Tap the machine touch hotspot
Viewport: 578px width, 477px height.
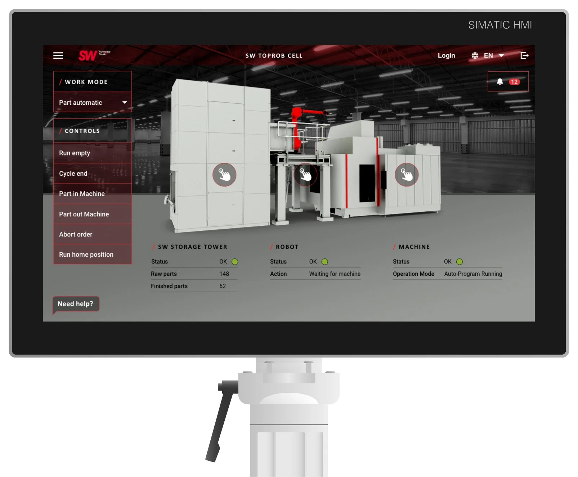407,175
